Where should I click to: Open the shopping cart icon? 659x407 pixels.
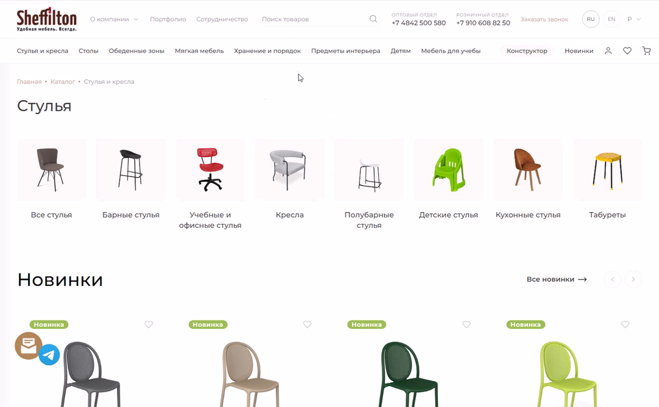pos(647,51)
